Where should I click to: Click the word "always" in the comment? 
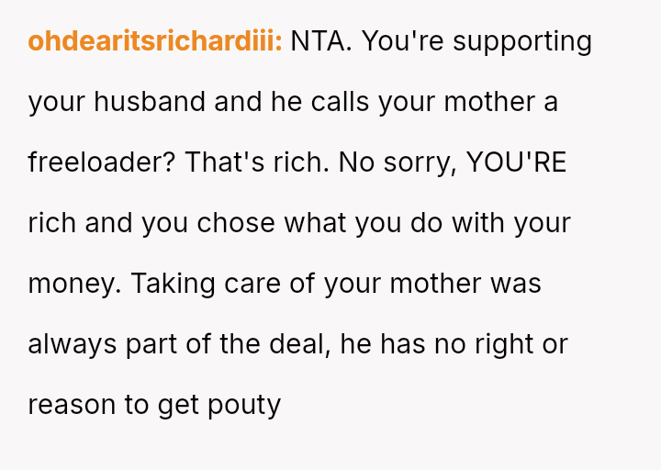[x=73, y=344]
